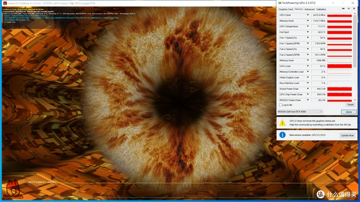Click the Memory Controller Load value 2 %
Viewport: 360px width, 202px height.
point(323,72)
